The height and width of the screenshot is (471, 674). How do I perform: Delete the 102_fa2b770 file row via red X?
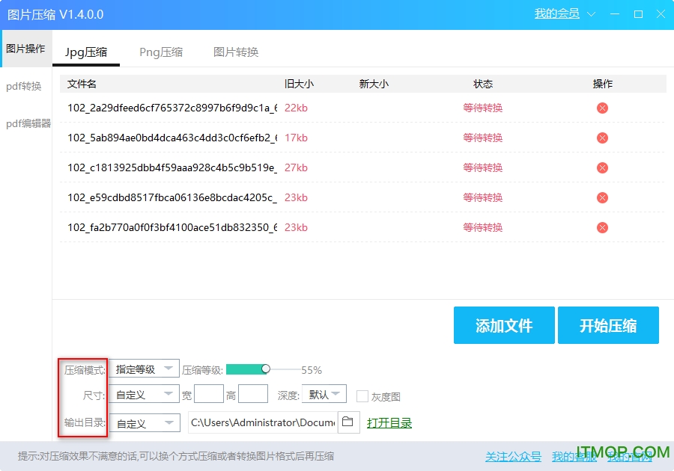pos(602,227)
